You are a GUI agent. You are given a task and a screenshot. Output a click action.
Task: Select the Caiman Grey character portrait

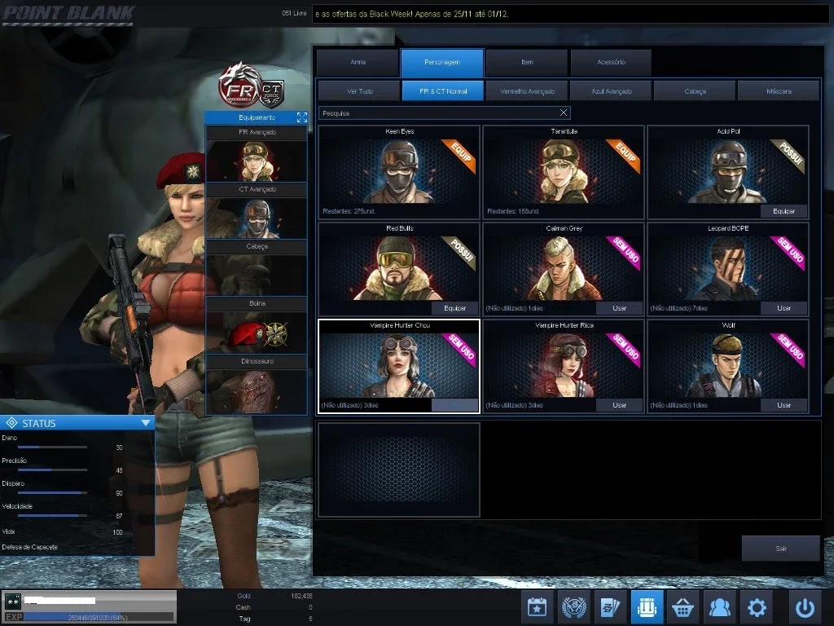click(564, 267)
